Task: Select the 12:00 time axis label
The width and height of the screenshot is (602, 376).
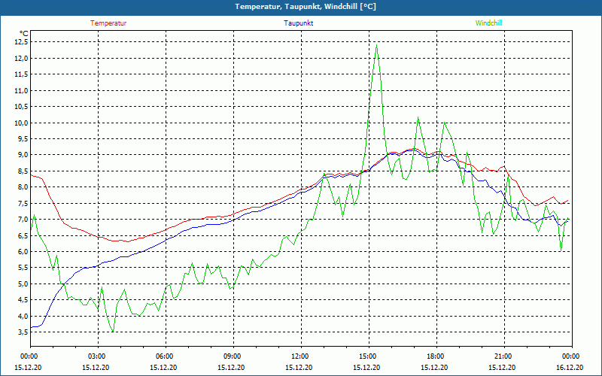Action: pos(299,356)
